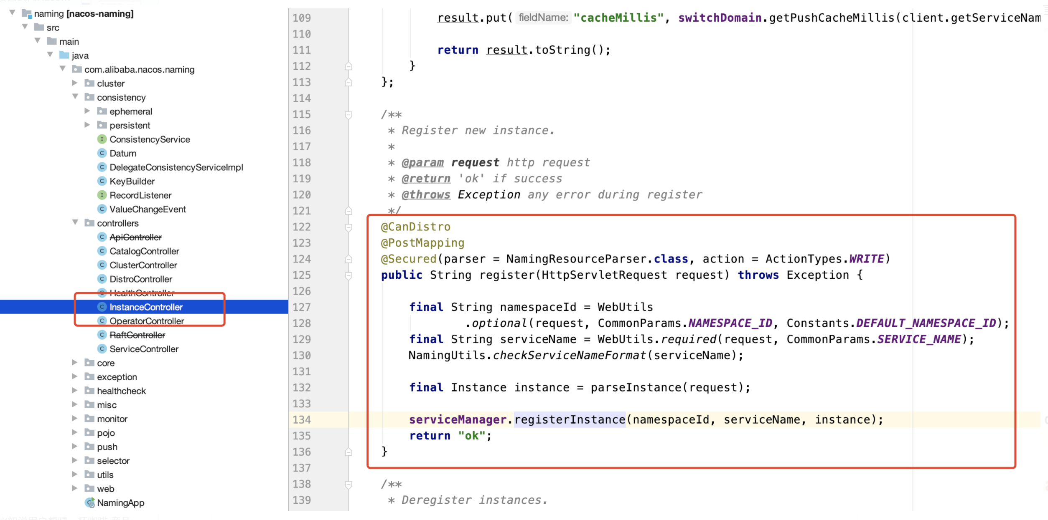Select the exception package row

click(117, 377)
